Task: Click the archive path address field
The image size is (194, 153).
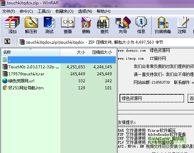Action: (106, 42)
